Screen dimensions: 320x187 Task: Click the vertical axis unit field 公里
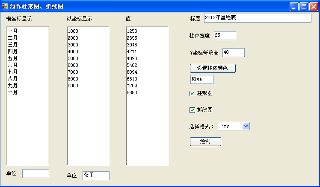coord(96,175)
